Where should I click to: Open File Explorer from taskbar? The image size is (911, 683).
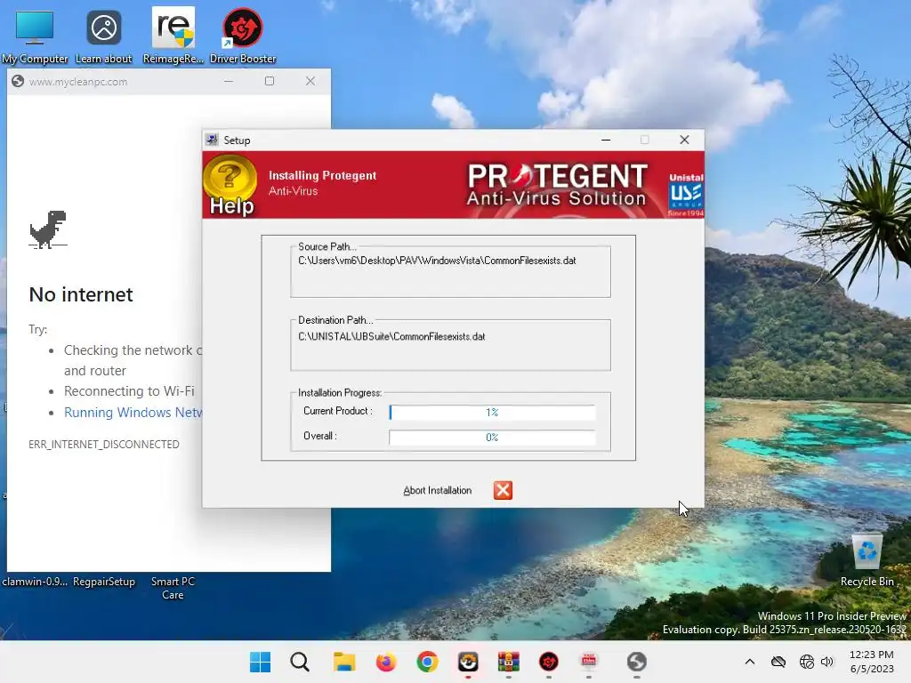pyautogui.click(x=344, y=662)
